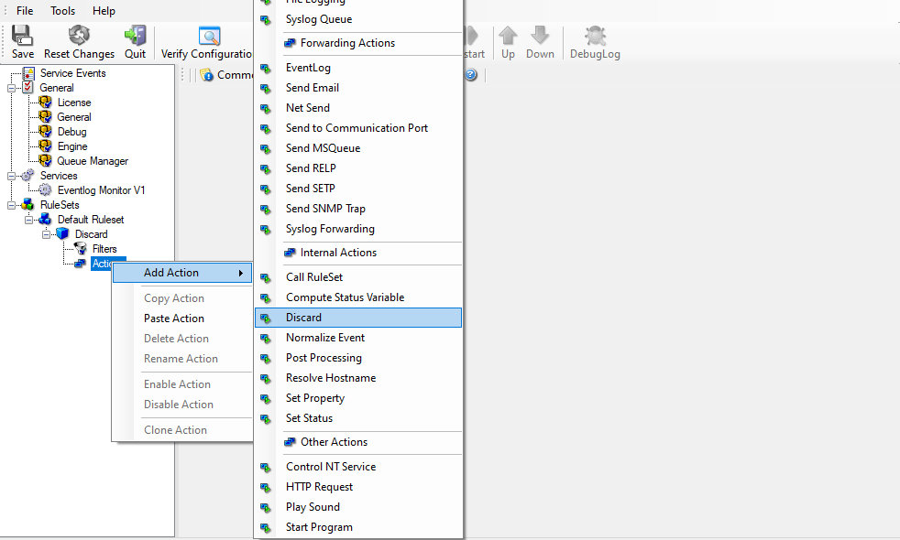Select Eventlog Monitor V1 service
900x540 pixels.
[101, 190]
